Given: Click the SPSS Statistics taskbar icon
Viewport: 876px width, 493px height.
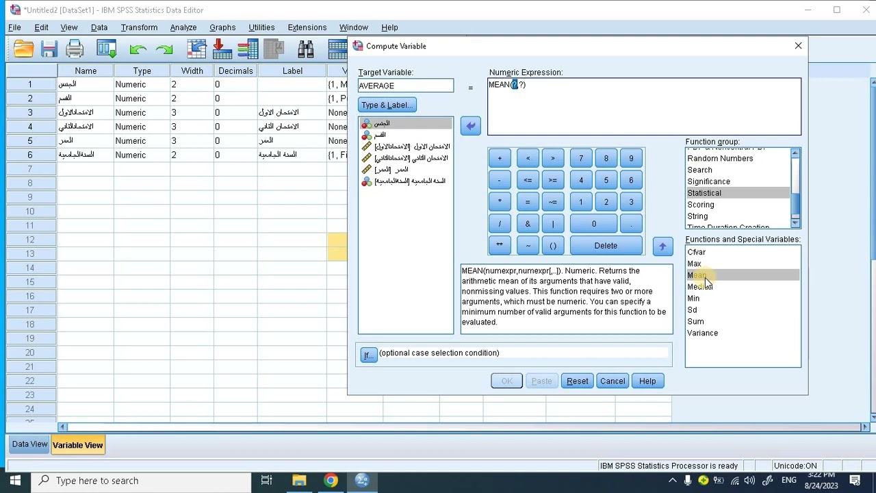Looking at the screenshot, I should pyautogui.click(x=363, y=481).
